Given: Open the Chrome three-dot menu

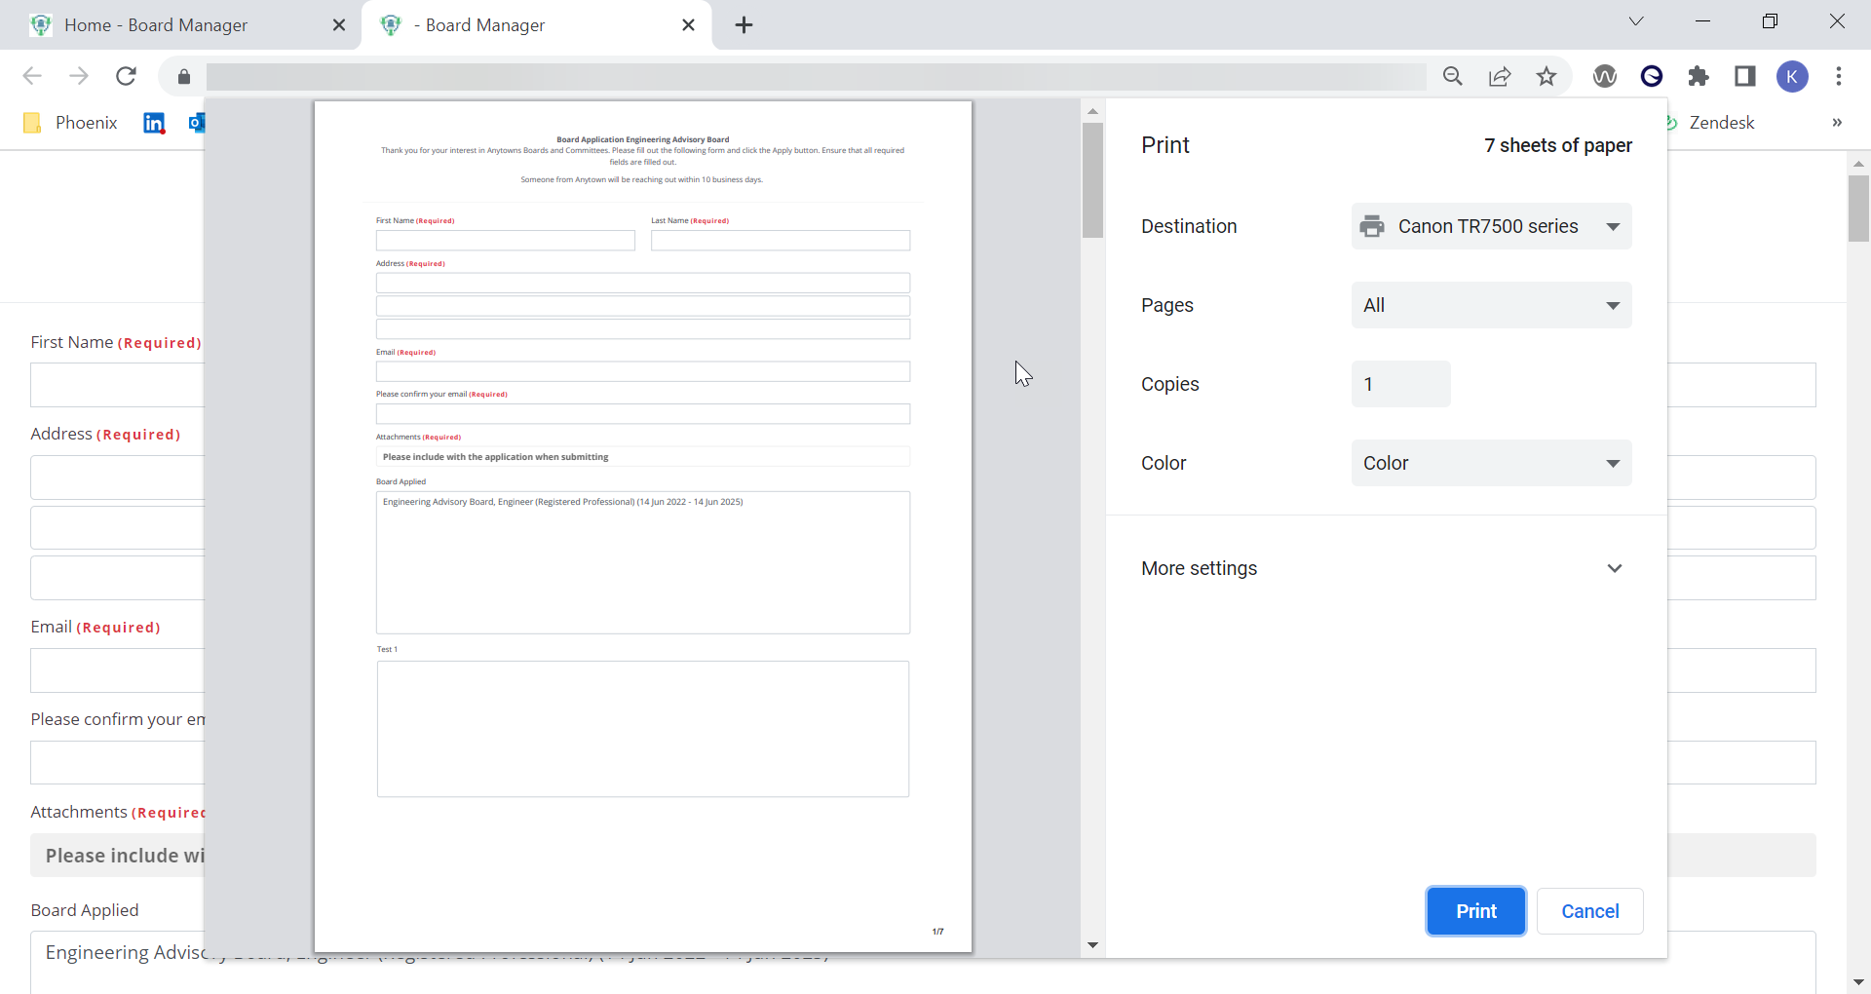Looking at the screenshot, I should click(1839, 76).
